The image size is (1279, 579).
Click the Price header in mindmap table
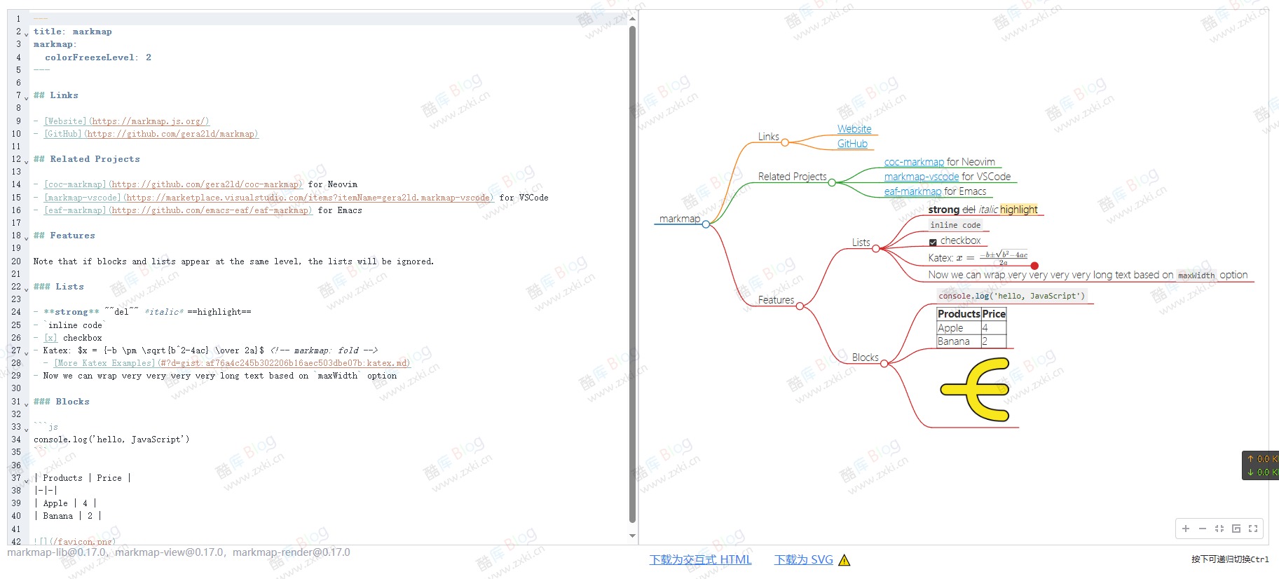coord(994,314)
